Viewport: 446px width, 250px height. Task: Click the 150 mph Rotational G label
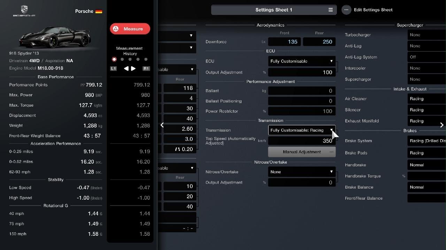[18, 234]
